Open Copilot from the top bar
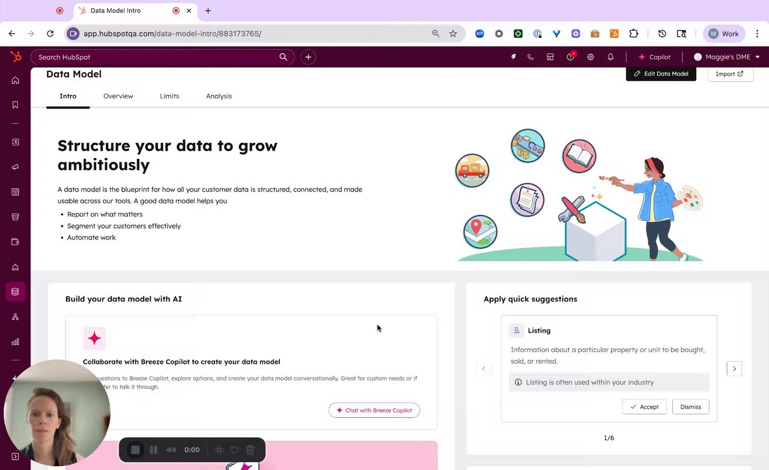 coord(654,57)
